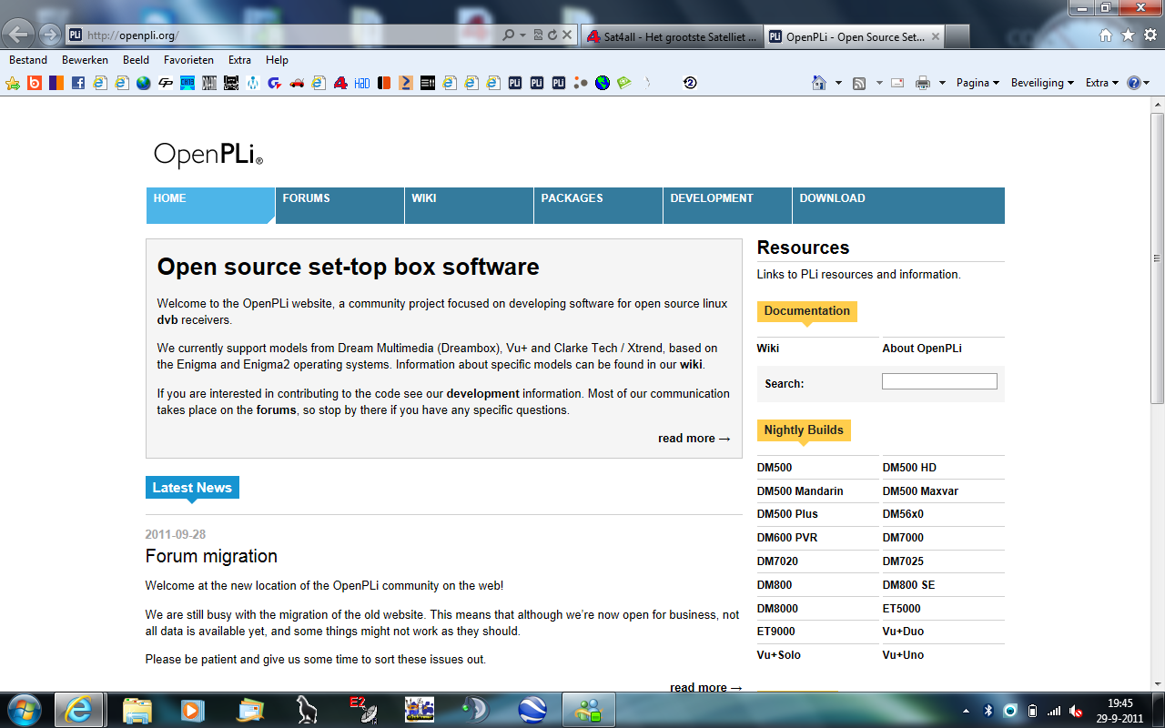The height and width of the screenshot is (728, 1165).
Task: Open Google Earth from the taskbar
Action: tap(532, 710)
